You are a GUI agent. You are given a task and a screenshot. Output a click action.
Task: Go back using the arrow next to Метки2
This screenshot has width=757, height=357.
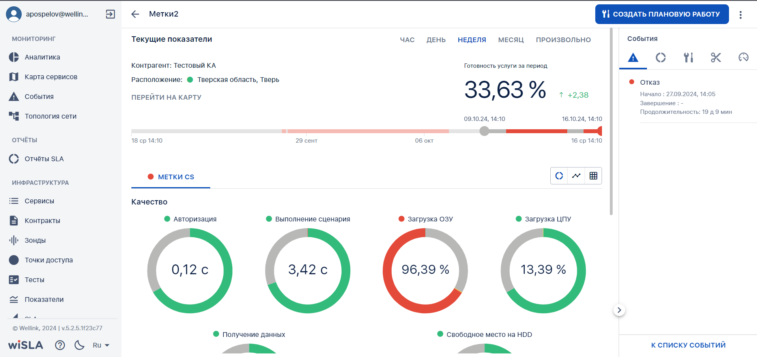tap(135, 14)
